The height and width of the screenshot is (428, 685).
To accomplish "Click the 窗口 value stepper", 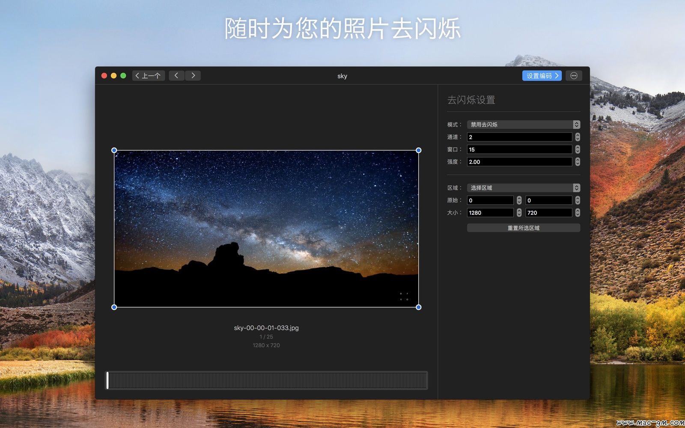I will (x=578, y=149).
